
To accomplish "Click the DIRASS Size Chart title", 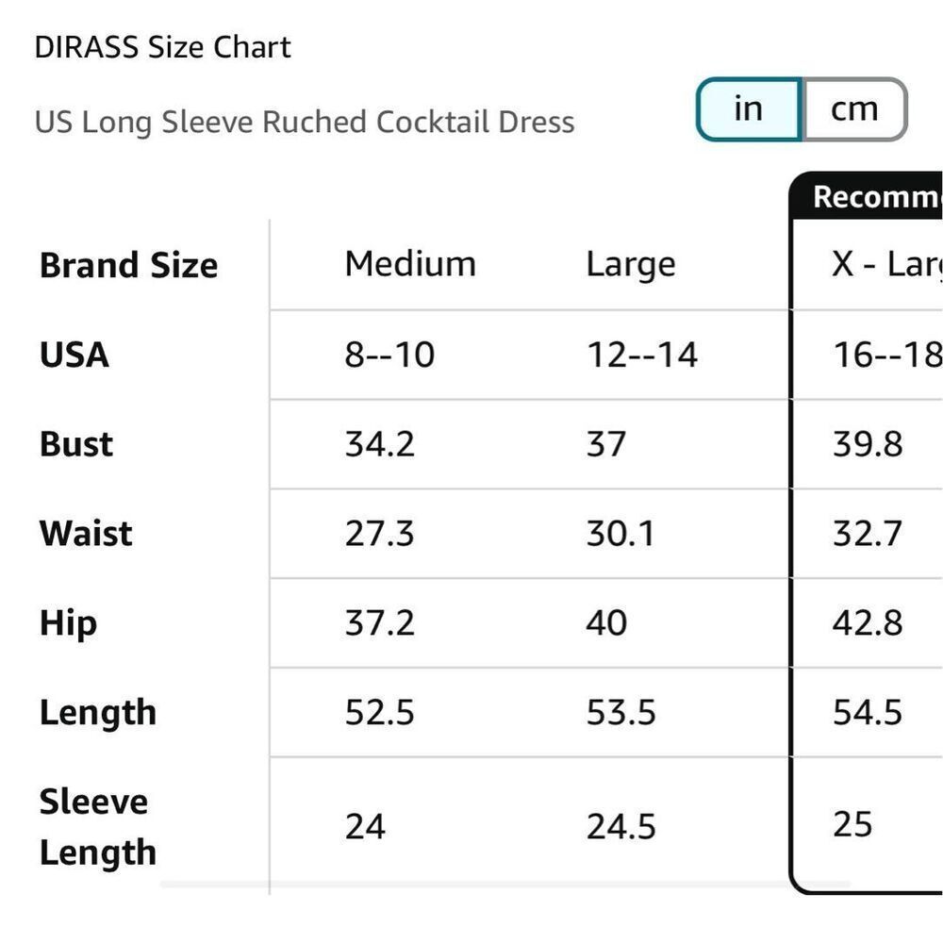I will pos(163,47).
